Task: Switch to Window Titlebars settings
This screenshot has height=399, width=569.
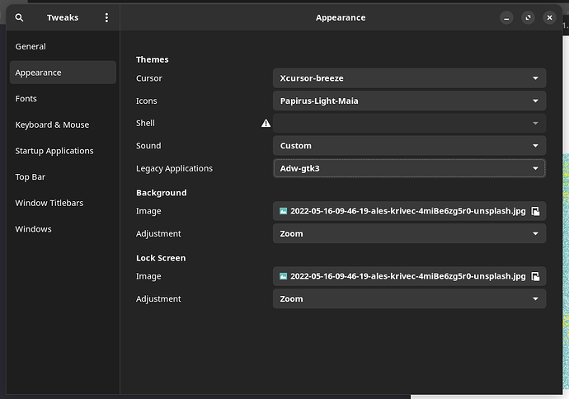Action: 49,203
